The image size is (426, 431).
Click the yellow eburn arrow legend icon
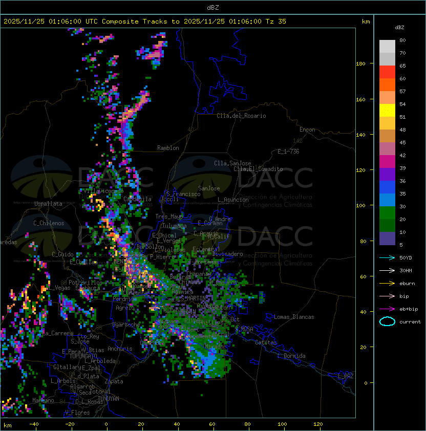point(387,284)
